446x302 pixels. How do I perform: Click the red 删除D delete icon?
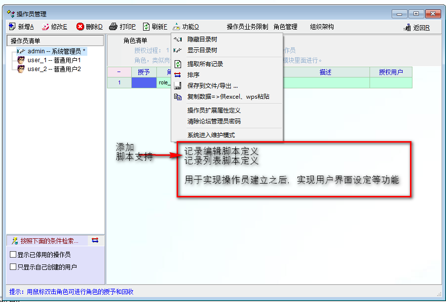point(80,27)
